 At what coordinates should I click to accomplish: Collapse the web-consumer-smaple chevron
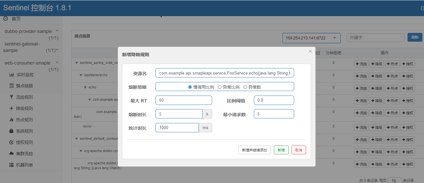(57, 62)
